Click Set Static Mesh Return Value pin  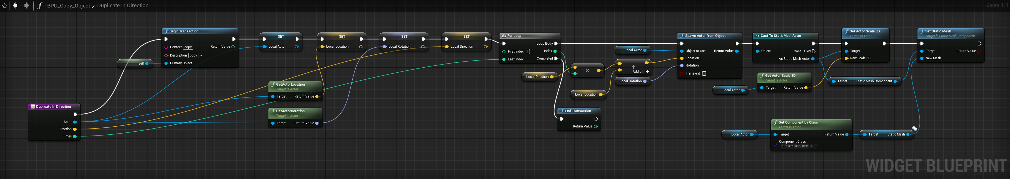coord(979,51)
